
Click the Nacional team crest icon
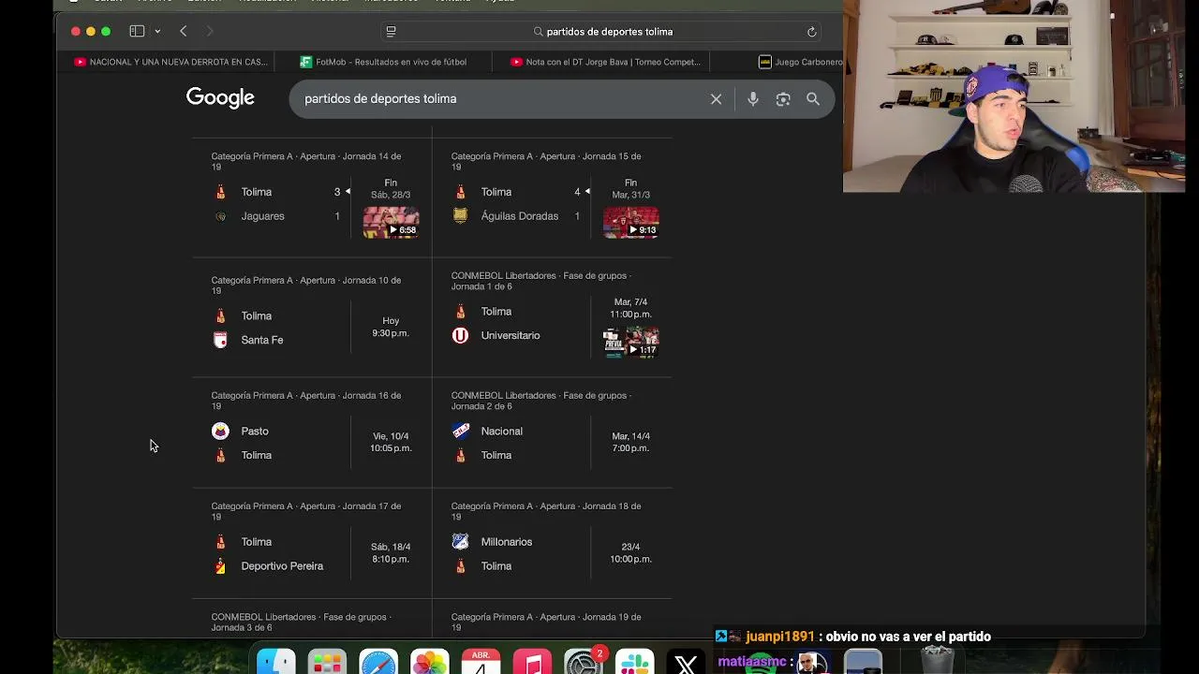pyautogui.click(x=460, y=432)
